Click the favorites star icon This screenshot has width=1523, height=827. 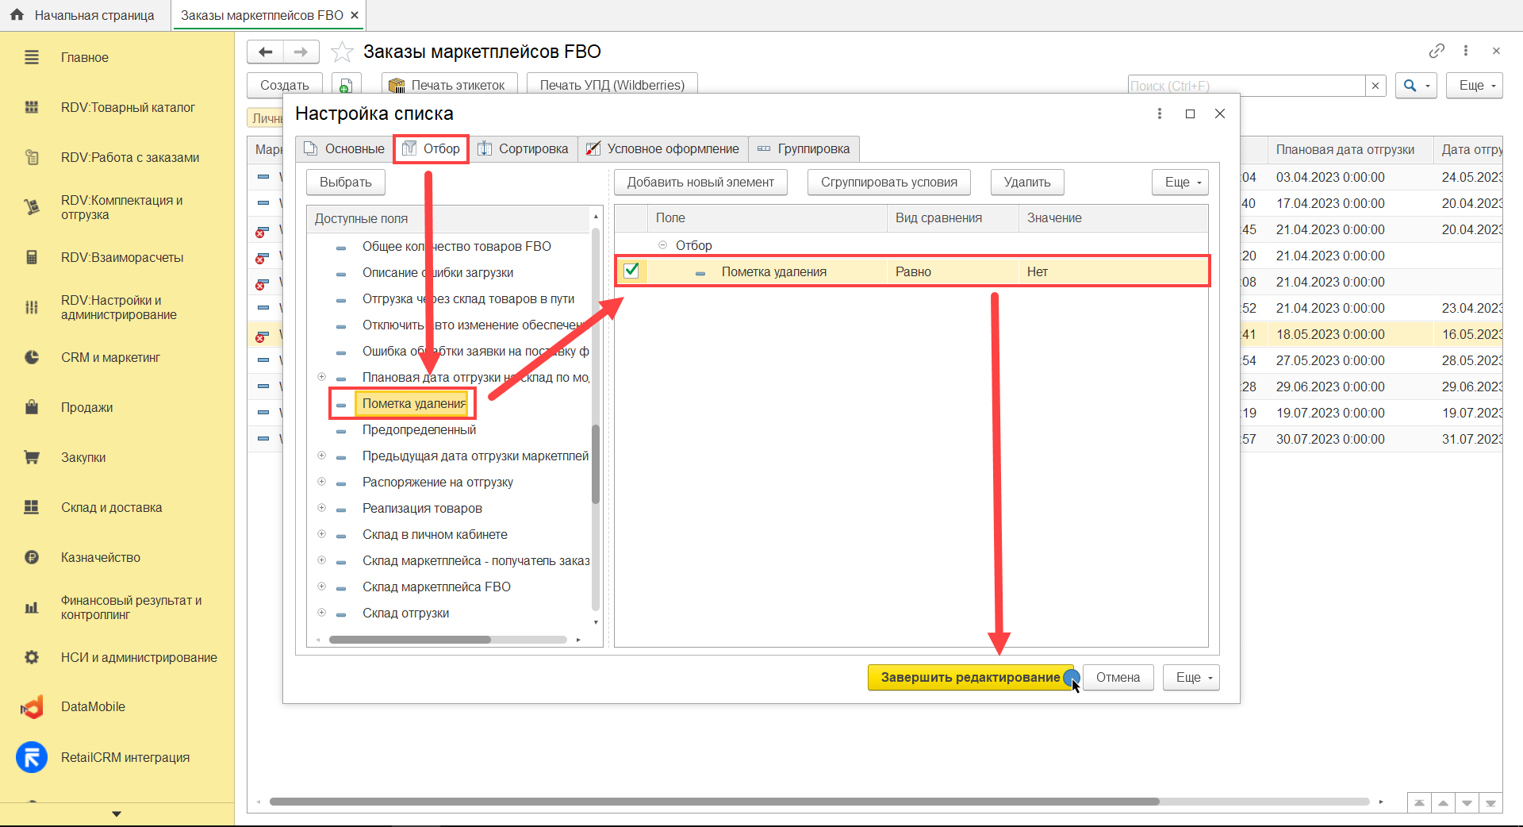click(342, 52)
